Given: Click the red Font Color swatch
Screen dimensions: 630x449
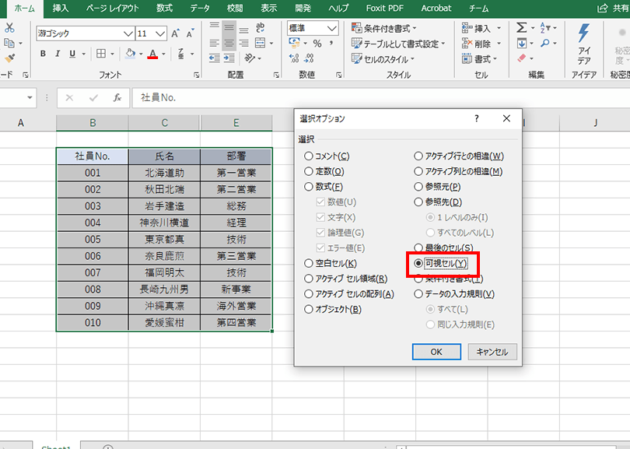Looking at the screenshot, I should pyautogui.click(x=152, y=54).
